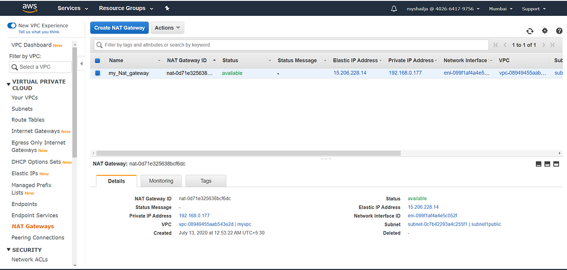Go to the last page of results
This screenshot has height=270, width=567.
(x=552, y=45)
